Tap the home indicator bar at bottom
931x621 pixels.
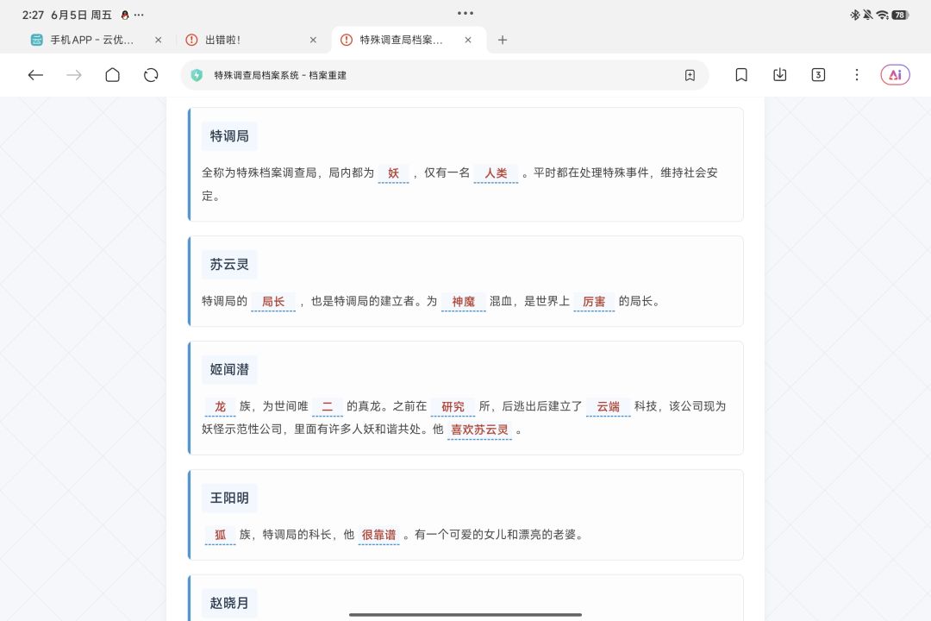pyautogui.click(x=465, y=614)
